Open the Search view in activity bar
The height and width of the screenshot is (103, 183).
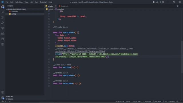[3, 12]
